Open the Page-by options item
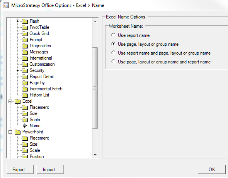Viewport: 228px width, 178px height. 37,83
